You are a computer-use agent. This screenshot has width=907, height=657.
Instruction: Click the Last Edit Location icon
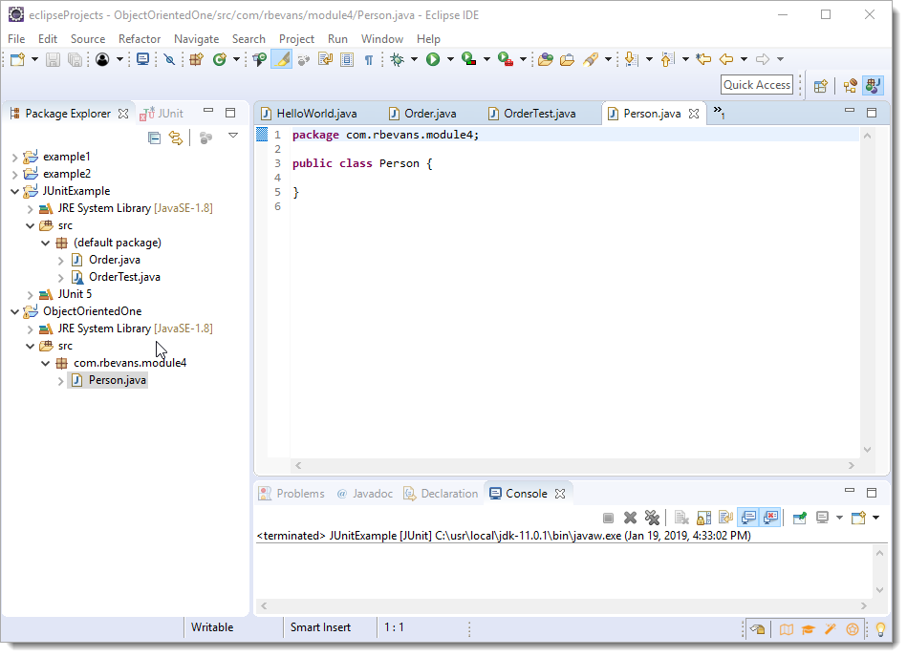click(x=703, y=59)
